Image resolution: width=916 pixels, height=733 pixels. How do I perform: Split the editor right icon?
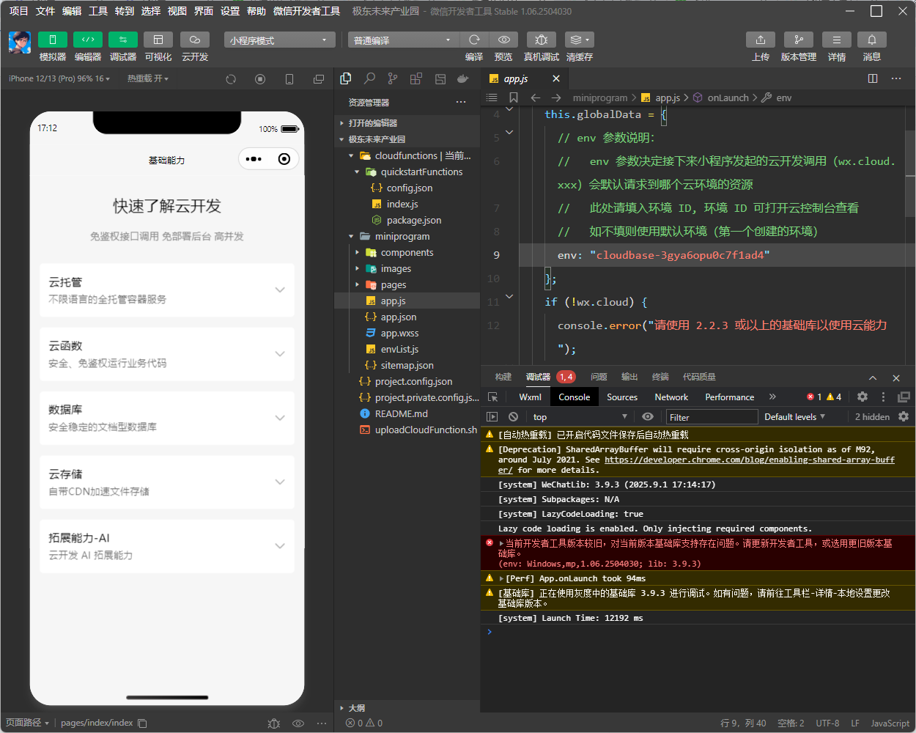873,78
